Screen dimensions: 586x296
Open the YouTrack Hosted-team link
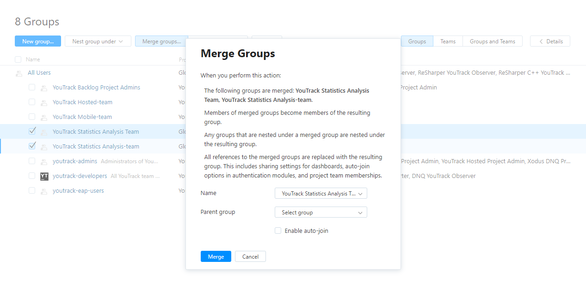pyautogui.click(x=82, y=102)
